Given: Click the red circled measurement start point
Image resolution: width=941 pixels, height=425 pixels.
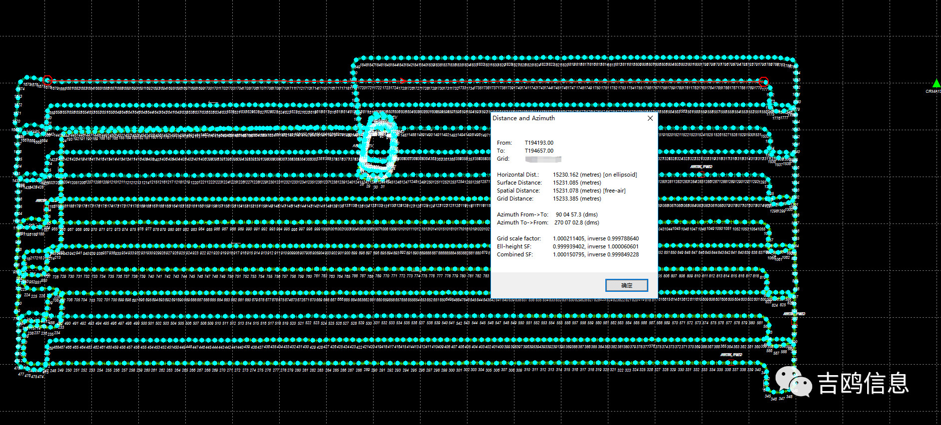Looking at the screenshot, I should [x=47, y=80].
